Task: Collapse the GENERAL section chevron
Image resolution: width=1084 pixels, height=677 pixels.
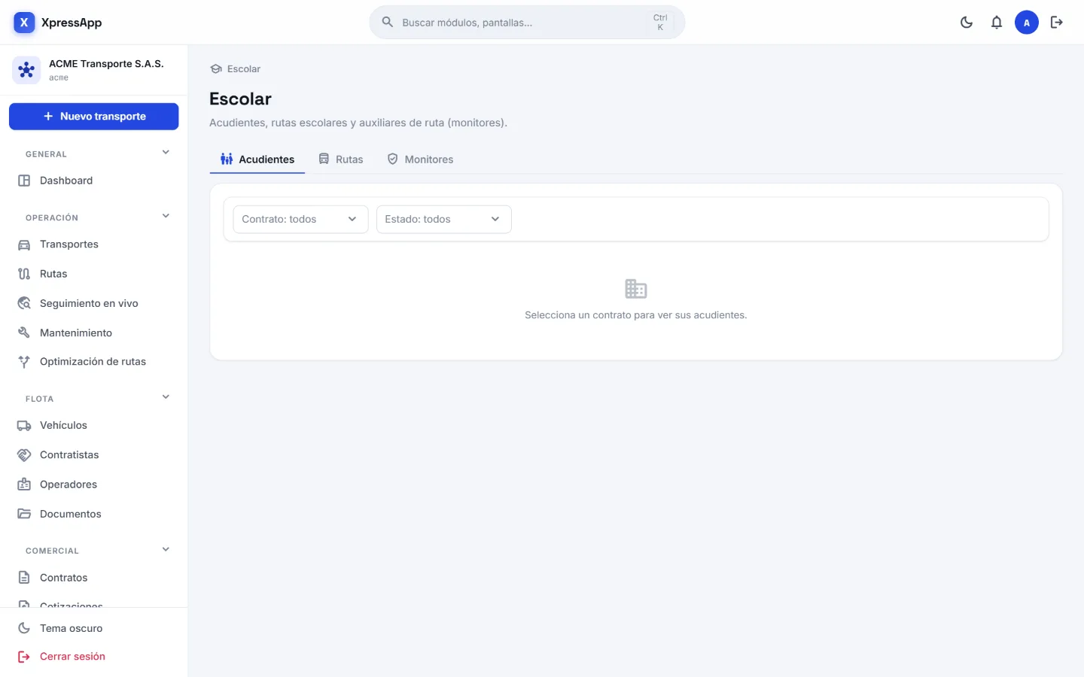Action: point(166,153)
